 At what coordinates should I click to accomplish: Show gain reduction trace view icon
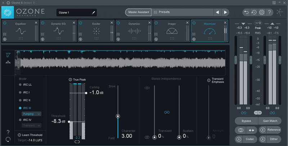pyautogui.click(x=8, y=55)
